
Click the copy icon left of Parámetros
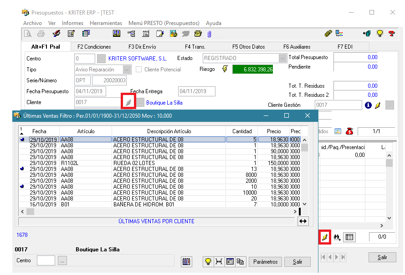[241, 262]
